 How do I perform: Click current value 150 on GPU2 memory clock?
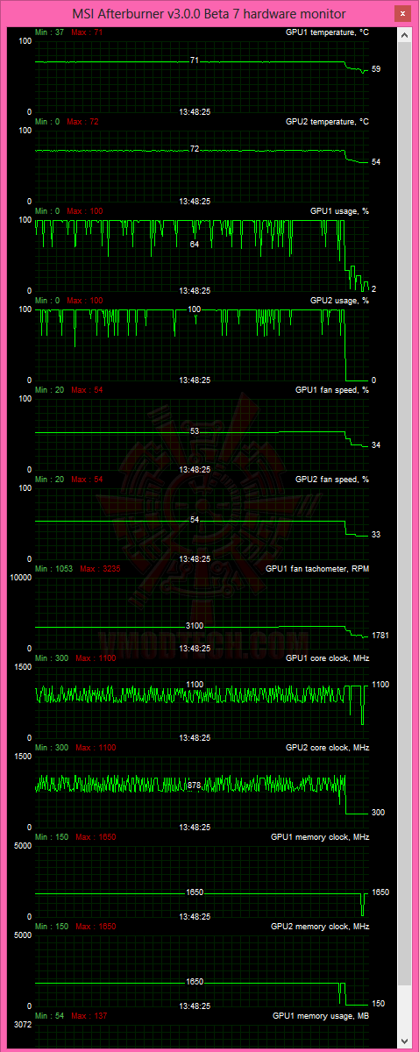point(378,1004)
